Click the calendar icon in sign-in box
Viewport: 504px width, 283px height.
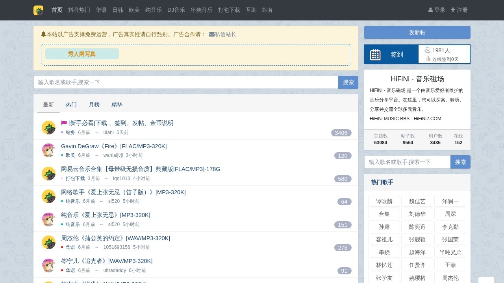[375, 55]
